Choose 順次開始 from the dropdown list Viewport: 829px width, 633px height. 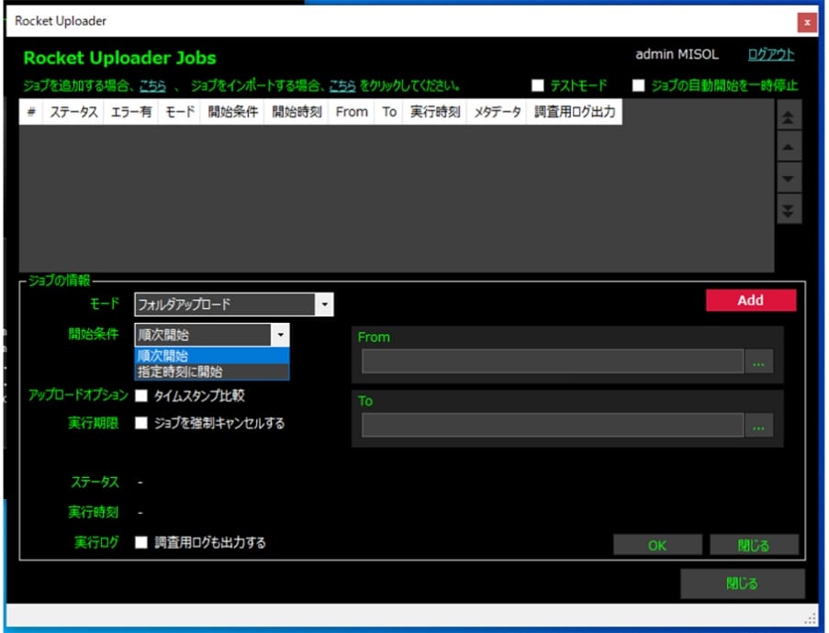[212, 356]
